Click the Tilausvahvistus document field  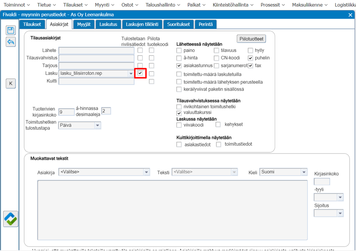(96, 58)
